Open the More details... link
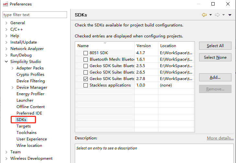The height and width of the screenshot is (163, 236). pos(220,138)
